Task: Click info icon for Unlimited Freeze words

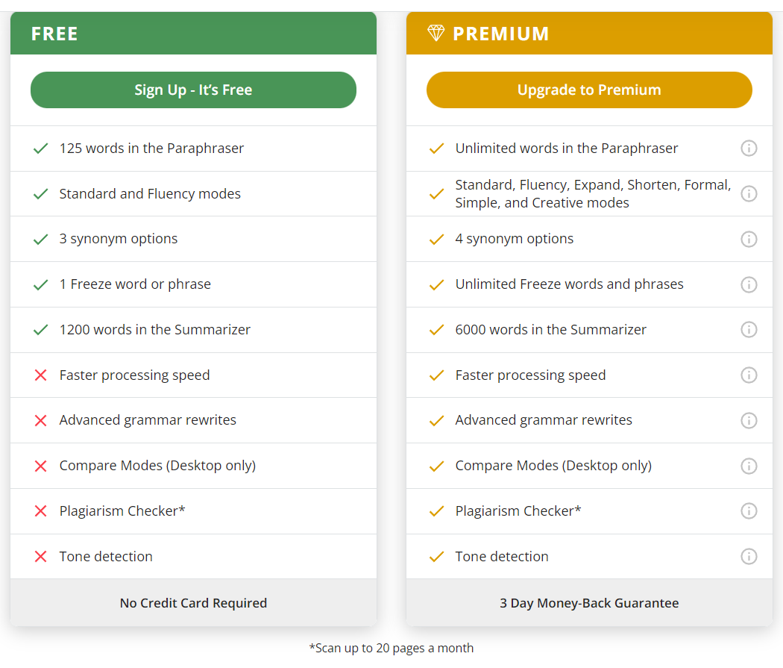Action: 749,284
